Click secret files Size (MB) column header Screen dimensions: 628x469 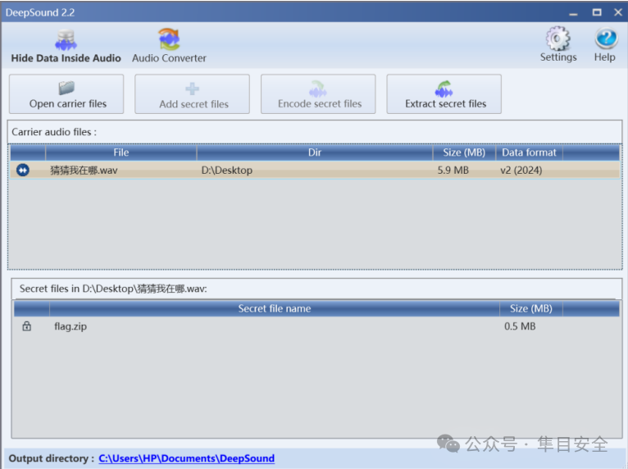tap(531, 309)
